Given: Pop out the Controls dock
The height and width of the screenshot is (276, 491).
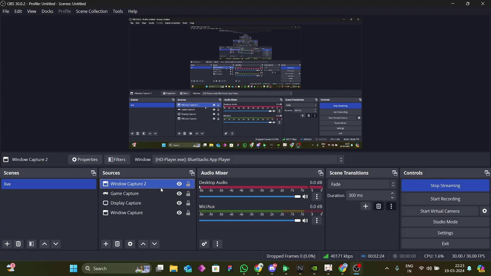Looking at the screenshot, I should [x=487, y=173].
